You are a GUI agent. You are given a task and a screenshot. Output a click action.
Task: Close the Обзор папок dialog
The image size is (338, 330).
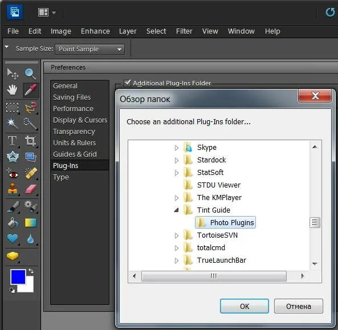[315, 96]
